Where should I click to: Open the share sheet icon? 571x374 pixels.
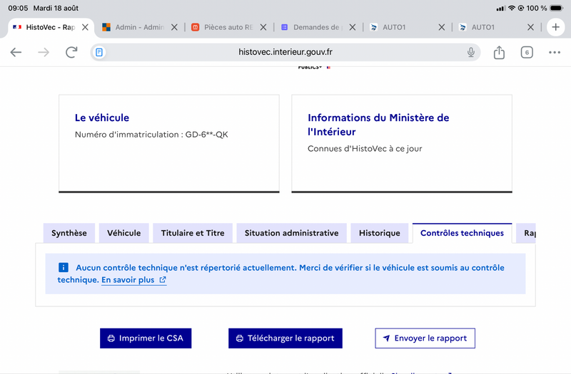pyautogui.click(x=499, y=52)
